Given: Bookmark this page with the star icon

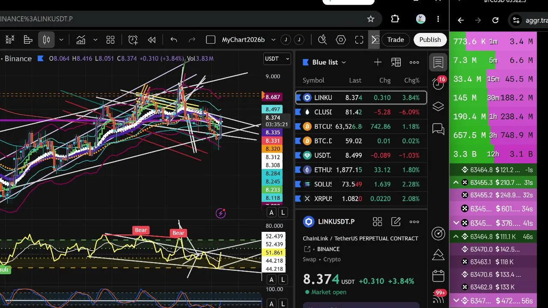Looking at the screenshot, I should pos(371,19).
